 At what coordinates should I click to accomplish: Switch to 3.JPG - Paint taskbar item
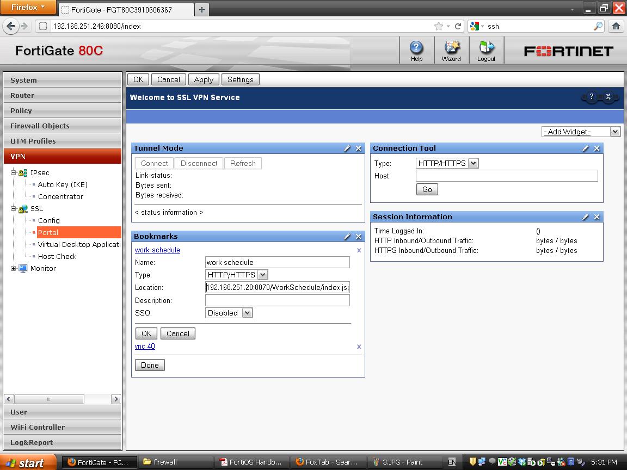click(x=404, y=462)
